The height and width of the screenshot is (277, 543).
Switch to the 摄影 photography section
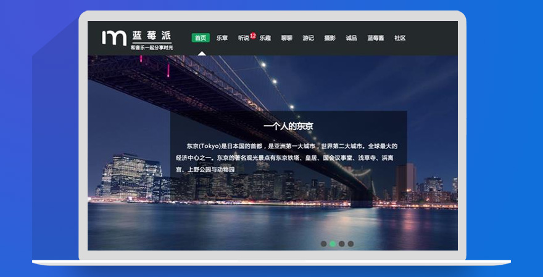click(330, 38)
